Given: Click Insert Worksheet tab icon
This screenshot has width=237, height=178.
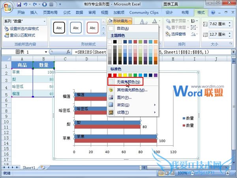Looking at the screenshot, I should pos(43,167).
